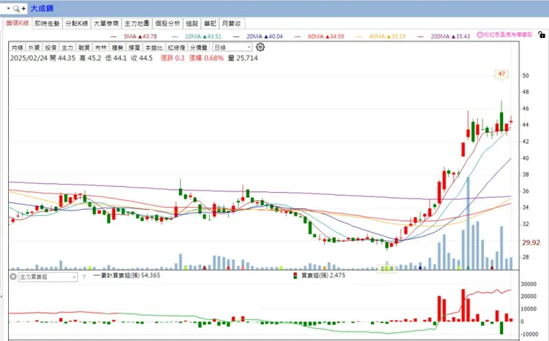The image size is (549, 341).
Task: Toggle the 融資 overlay button
Action: pyautogui.click(x=84, y=47)
